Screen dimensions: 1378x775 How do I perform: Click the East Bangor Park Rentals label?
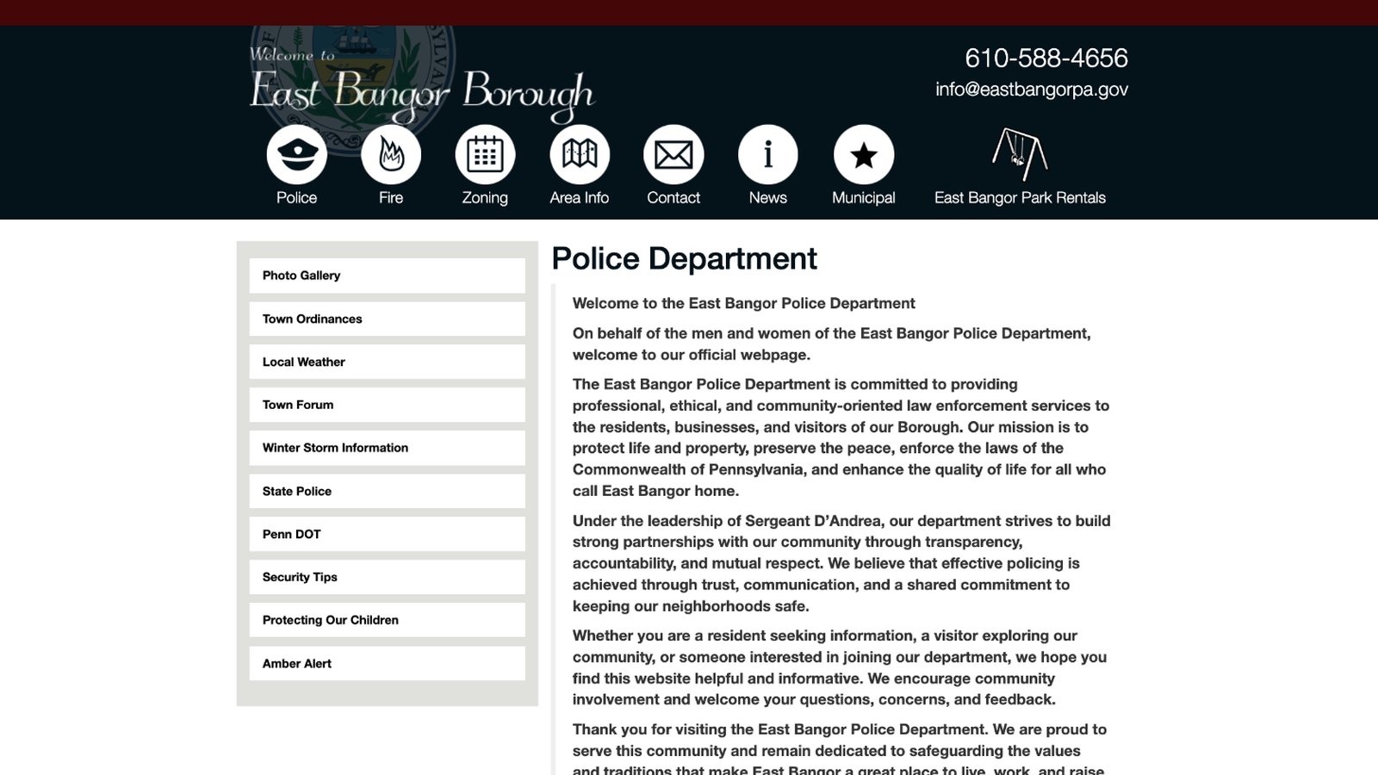click(x=1020, y=197)
